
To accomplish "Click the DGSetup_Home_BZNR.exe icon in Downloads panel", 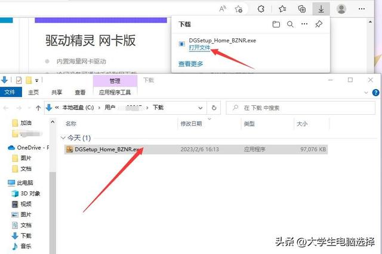I will click(x=181, y=44).
